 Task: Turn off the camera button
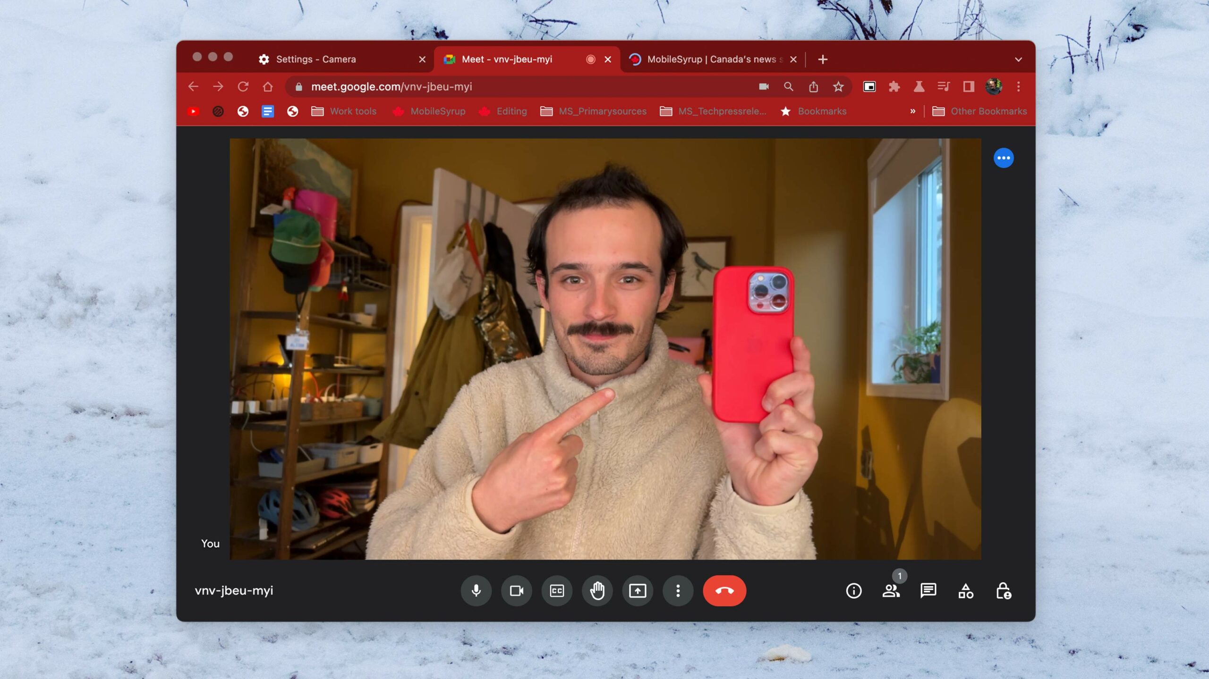click(516, 590)
